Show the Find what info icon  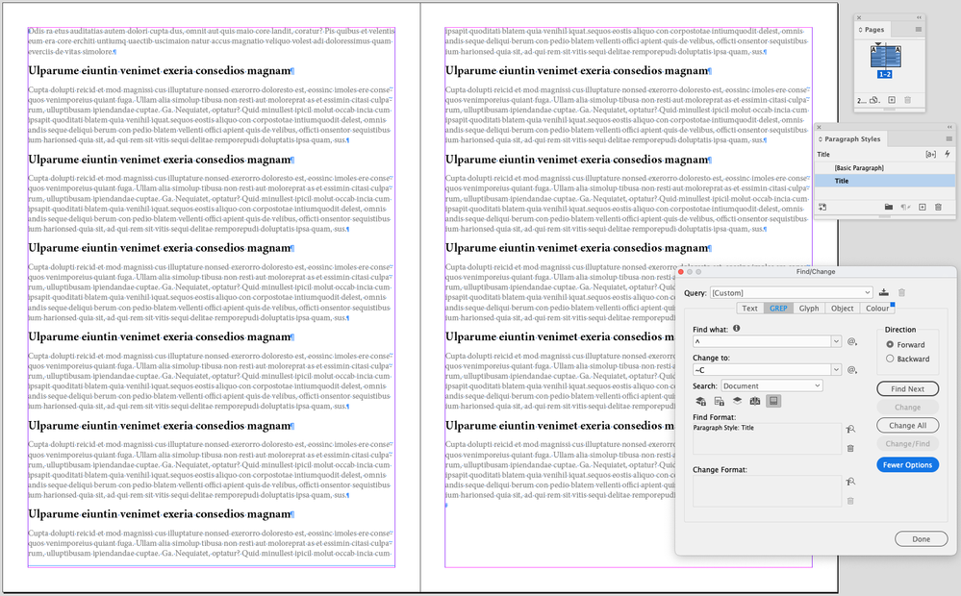pyautogui.click(x=737, y=329)
